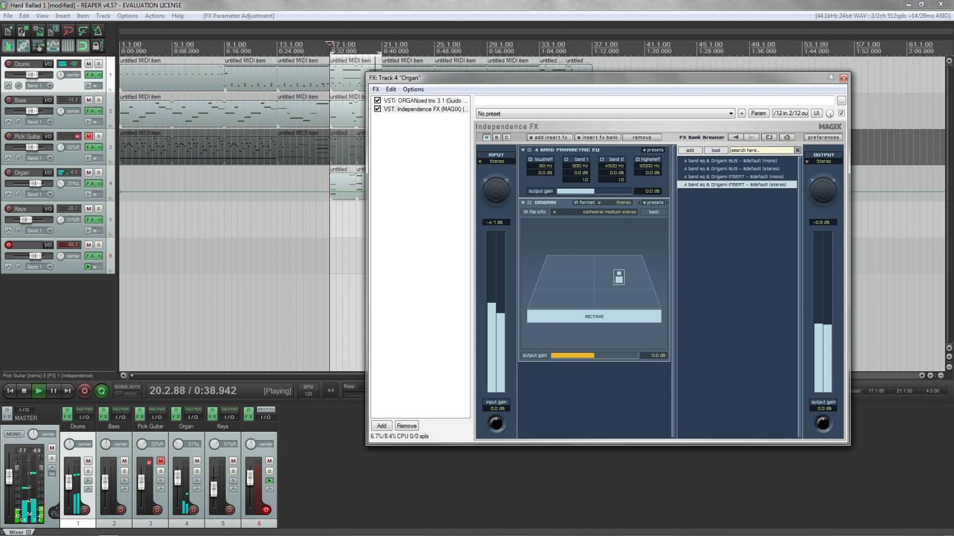The width and height of the screenshot is (954, 536).
Task: Toggle ORGANized trio VSTi checkbox
Action: pos(377,101)
